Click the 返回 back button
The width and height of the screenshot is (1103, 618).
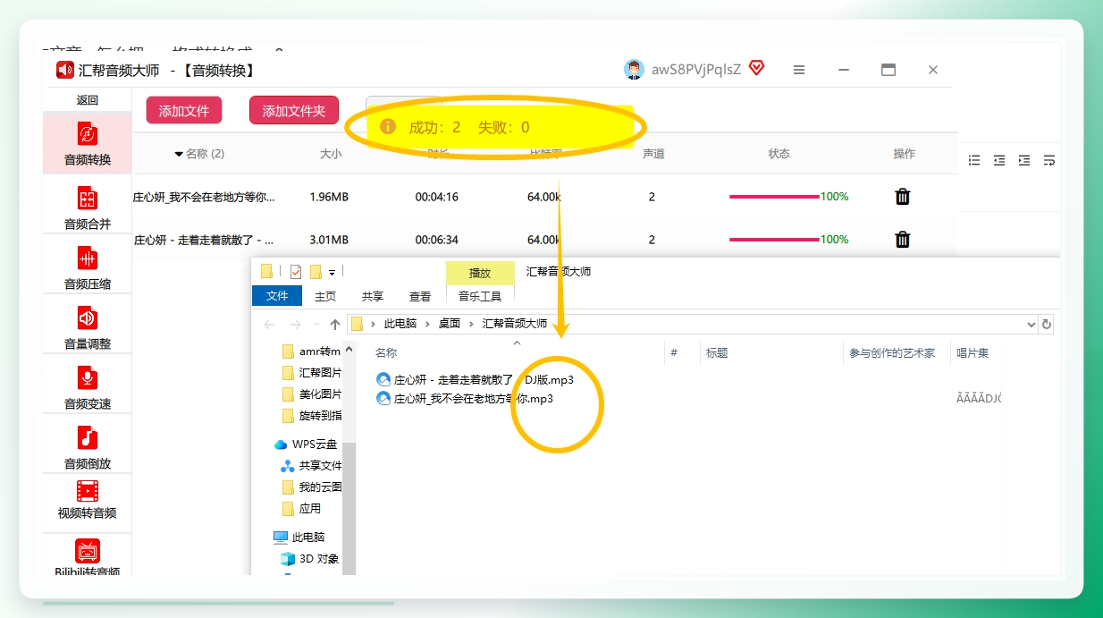pyautogui.click(x=88, y=100)
